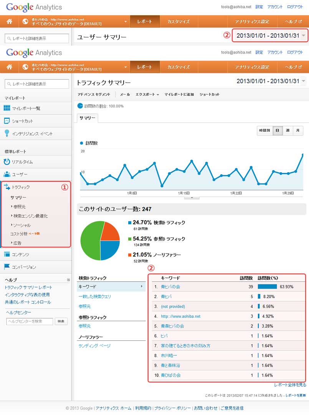The width and height of the screenshot is (309, 415).
Task: Select サマリー under トラフィック in the sidebar
Action: 18,198
